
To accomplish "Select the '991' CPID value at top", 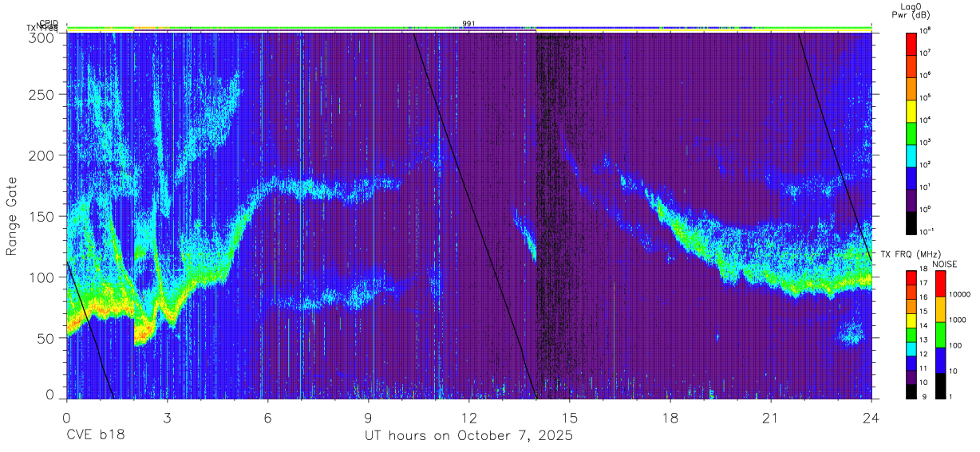I will 468,23.
